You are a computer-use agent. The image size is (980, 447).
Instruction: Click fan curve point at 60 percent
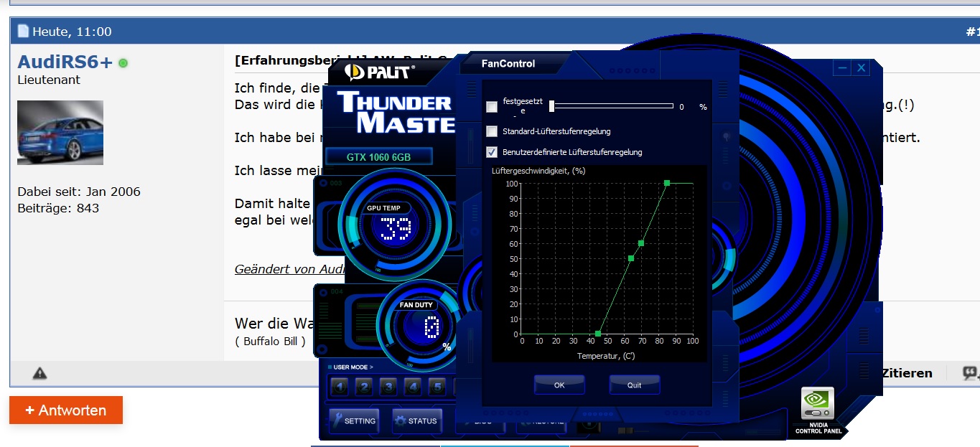641,243
